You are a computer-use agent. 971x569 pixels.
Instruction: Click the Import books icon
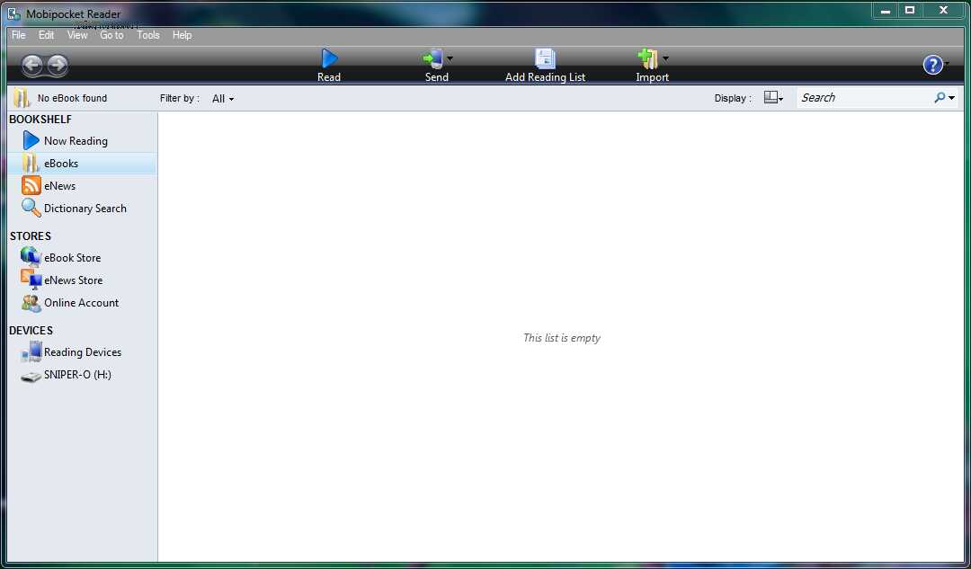(647, 58)
